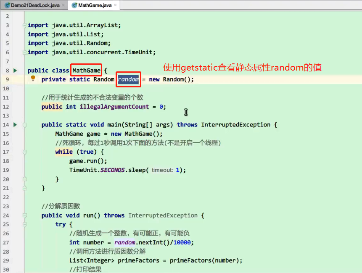
Task: Click the Java class icon on the MathGame.java tab
Action: pyautogui.click(x=74, y=5)
